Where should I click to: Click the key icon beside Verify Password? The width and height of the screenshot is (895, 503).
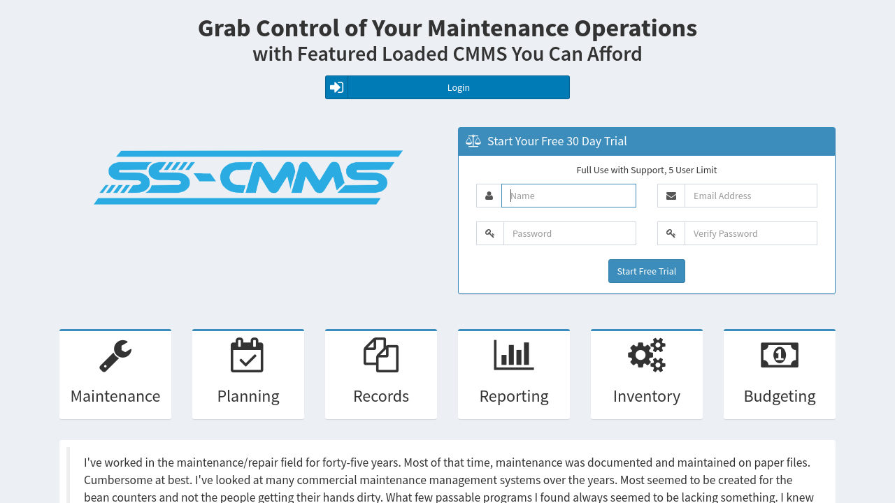click(x=671, y=233)
